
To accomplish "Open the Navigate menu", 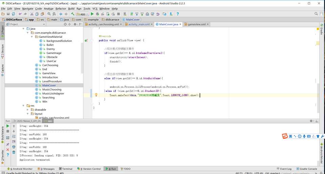I will (28, 9).
